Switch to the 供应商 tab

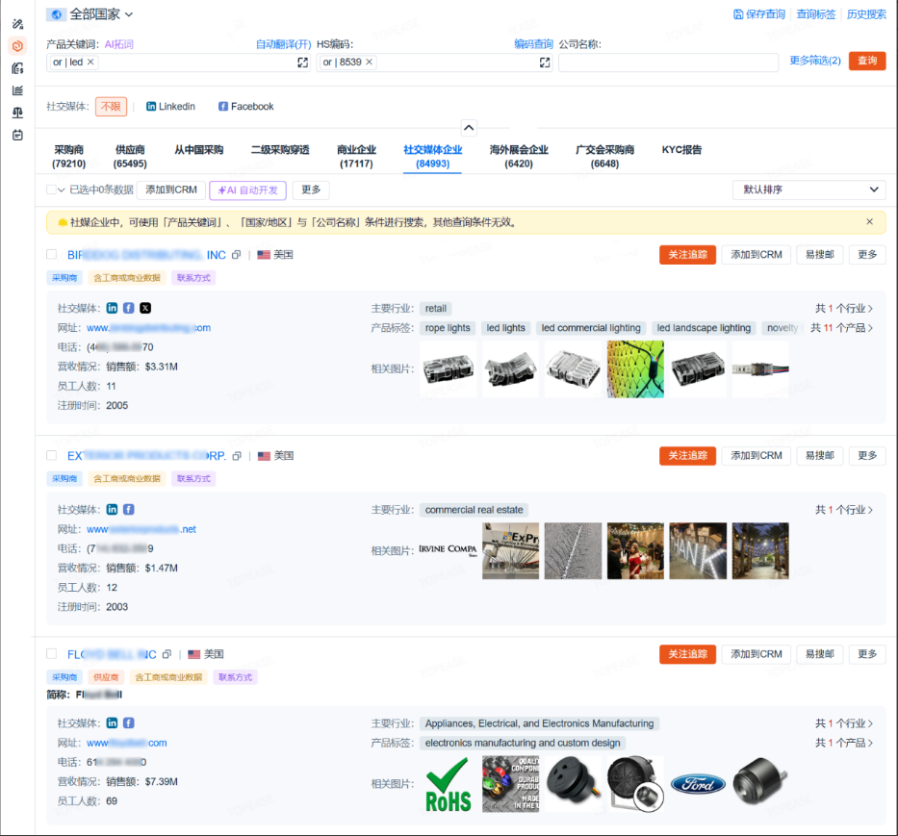click(x=130, y=156)
